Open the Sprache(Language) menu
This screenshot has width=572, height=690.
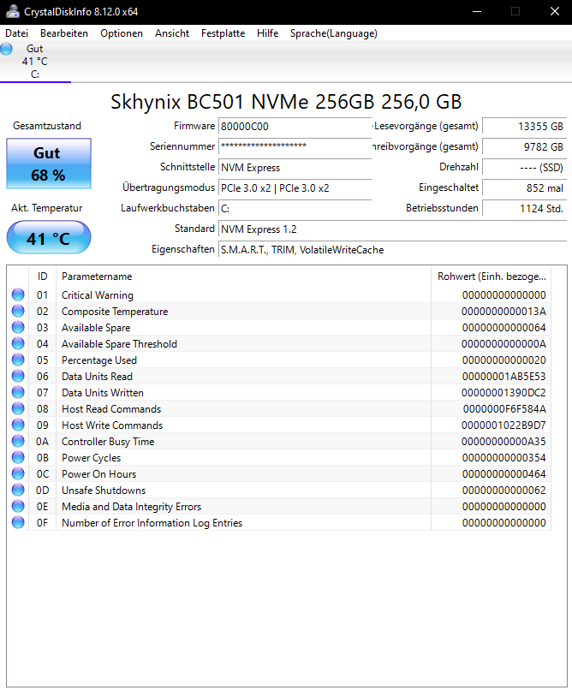click(x=333, y=33)
